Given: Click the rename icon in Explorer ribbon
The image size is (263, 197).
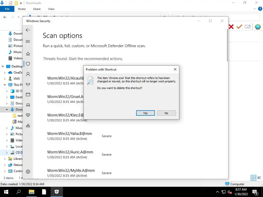Looking at the screenshot, I should coord(248,26).
